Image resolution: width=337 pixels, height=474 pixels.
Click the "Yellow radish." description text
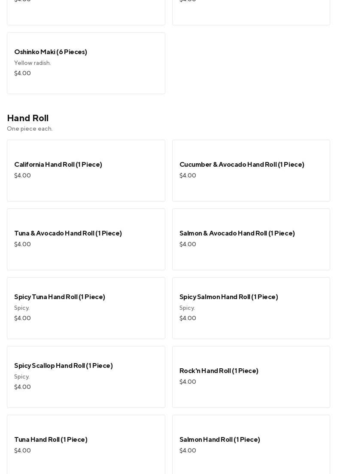33,63
